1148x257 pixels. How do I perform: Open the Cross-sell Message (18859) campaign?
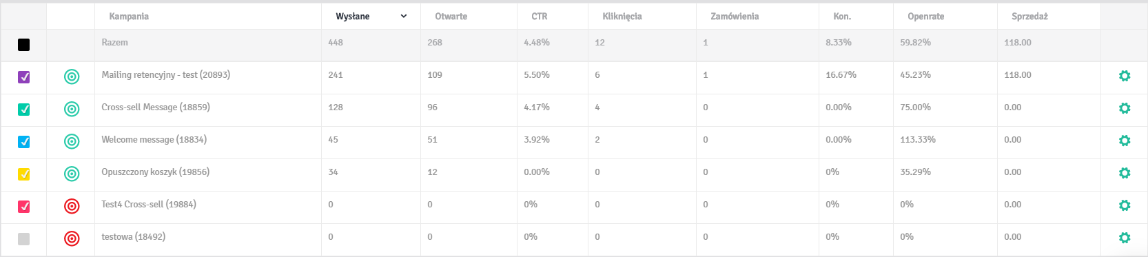156,107
